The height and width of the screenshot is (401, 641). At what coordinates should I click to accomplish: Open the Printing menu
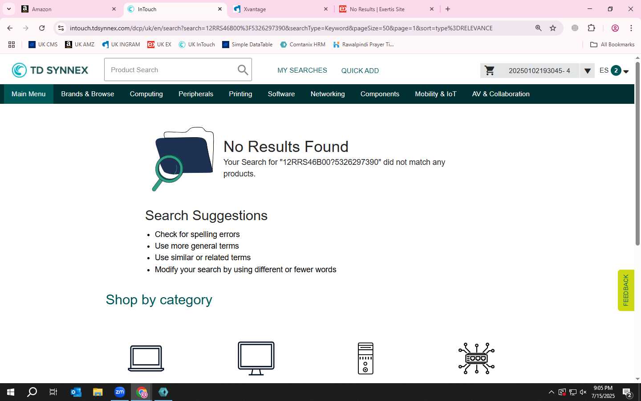pyautogui.click(x=240, y=94)
